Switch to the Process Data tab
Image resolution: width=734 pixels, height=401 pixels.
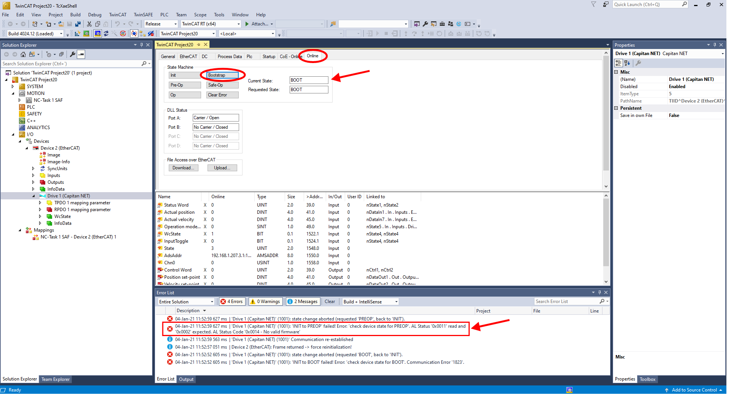(x=229, y=57)
